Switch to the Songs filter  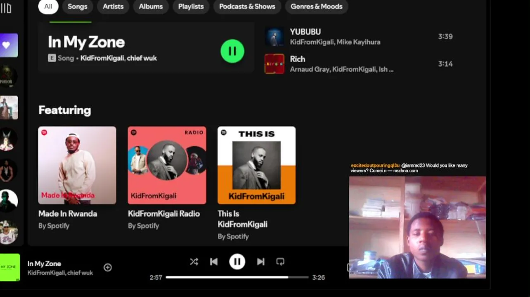pos(78,7)
